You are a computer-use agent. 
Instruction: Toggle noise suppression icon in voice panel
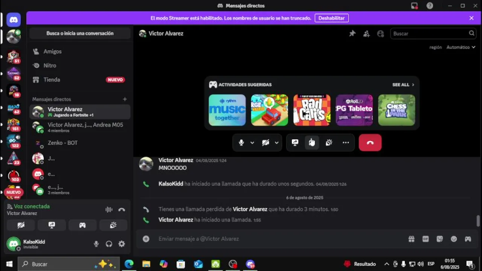click(109, 210)
